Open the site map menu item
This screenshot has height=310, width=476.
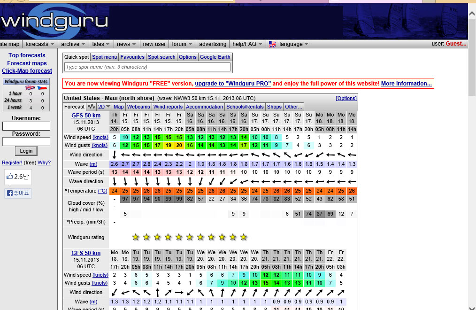click(x=10, y=44)
